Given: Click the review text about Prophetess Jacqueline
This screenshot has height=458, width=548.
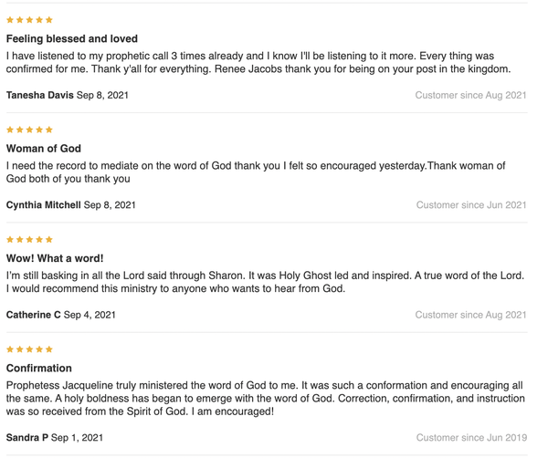Looking at the screenshot, I should 266,399.
